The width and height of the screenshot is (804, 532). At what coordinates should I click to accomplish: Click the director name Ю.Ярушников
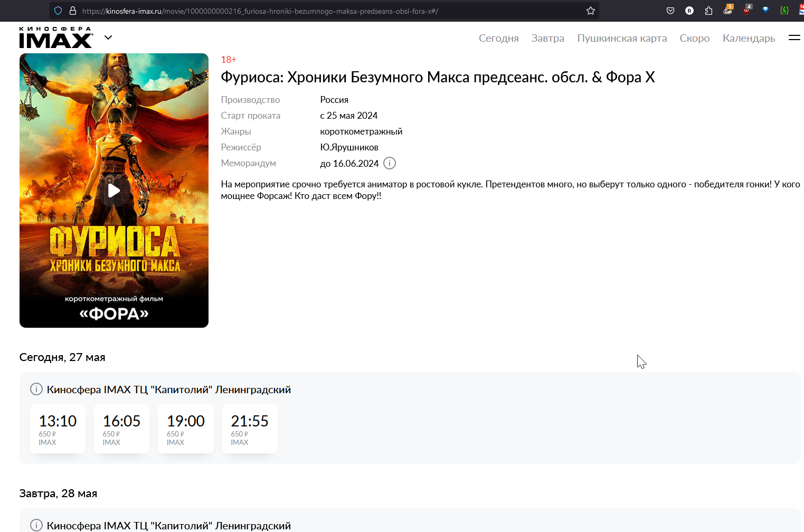(349, 147)
